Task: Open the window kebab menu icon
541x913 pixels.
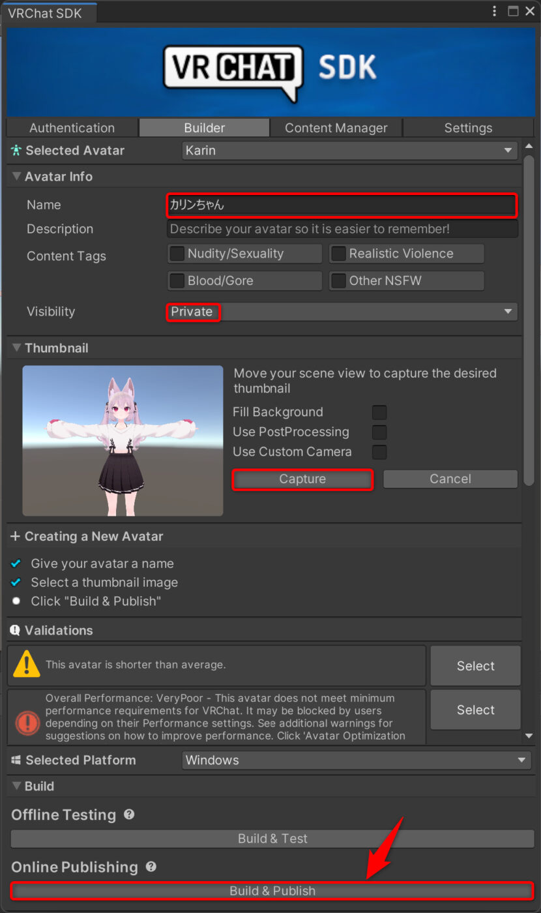Action: click(496, 12)
